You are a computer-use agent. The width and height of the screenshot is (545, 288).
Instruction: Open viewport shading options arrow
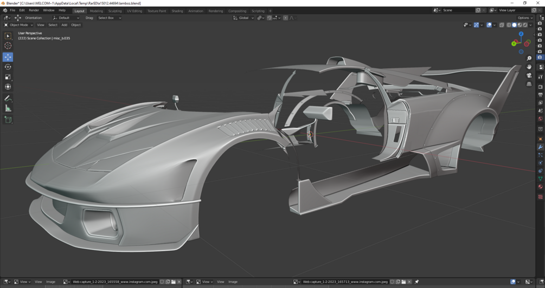(x=531, y=25)
